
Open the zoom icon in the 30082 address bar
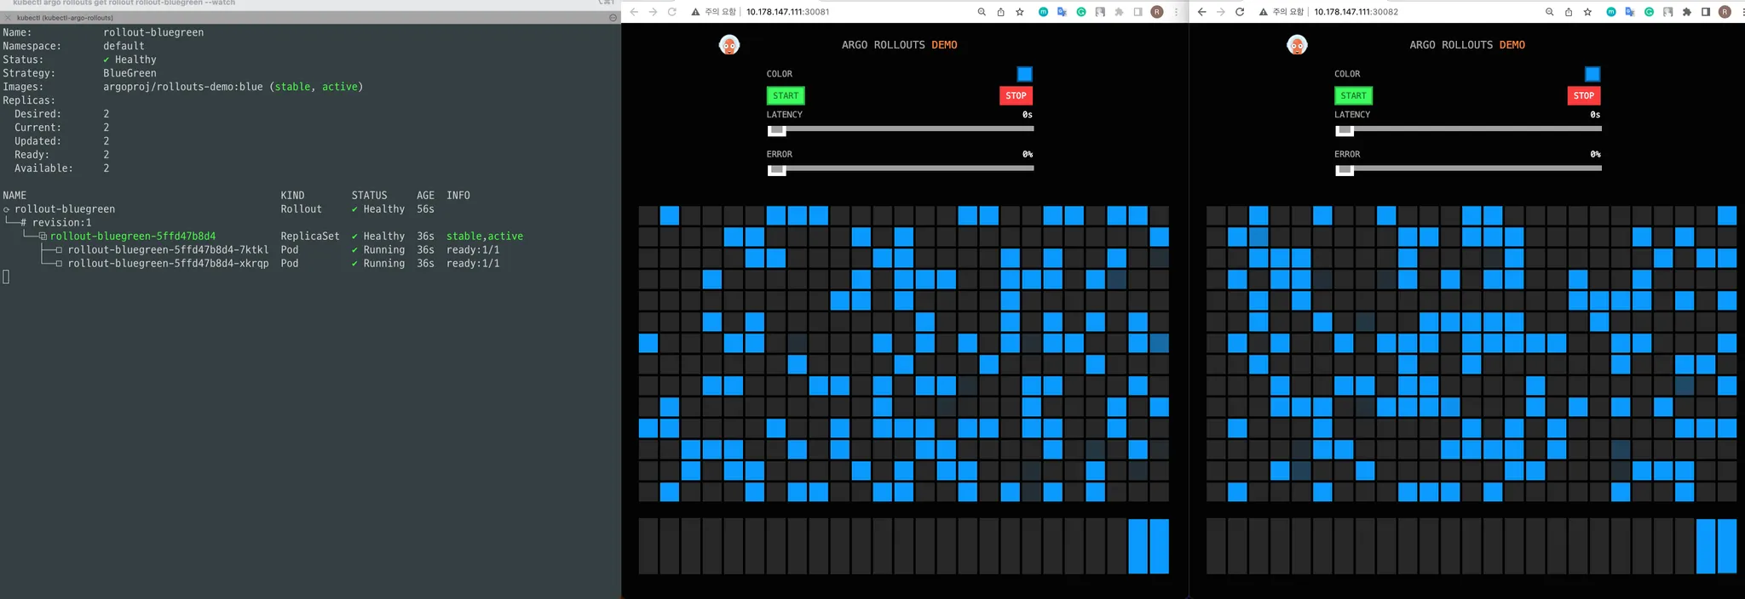pos(1550,12)
